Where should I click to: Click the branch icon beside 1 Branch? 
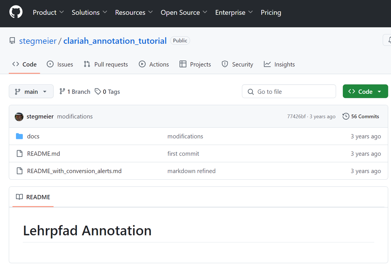(62, 91)
